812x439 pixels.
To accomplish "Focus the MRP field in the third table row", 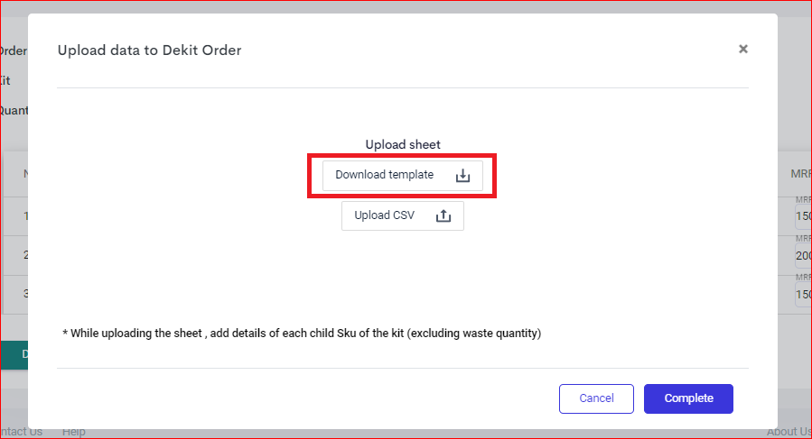I will (803, 294).
